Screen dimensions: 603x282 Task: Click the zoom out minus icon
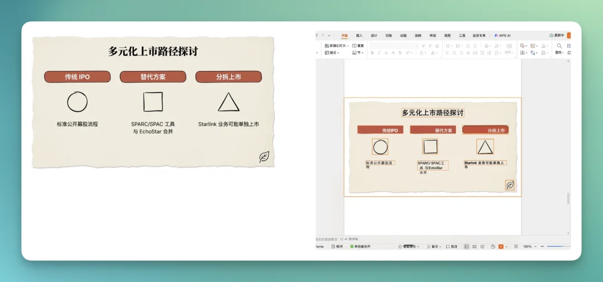pyautogui.click(x=542, y=247)
